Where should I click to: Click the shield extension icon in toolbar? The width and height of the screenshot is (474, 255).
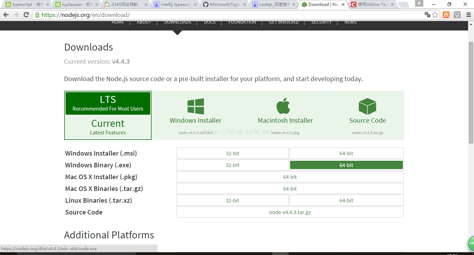click(x=457, y=15)
